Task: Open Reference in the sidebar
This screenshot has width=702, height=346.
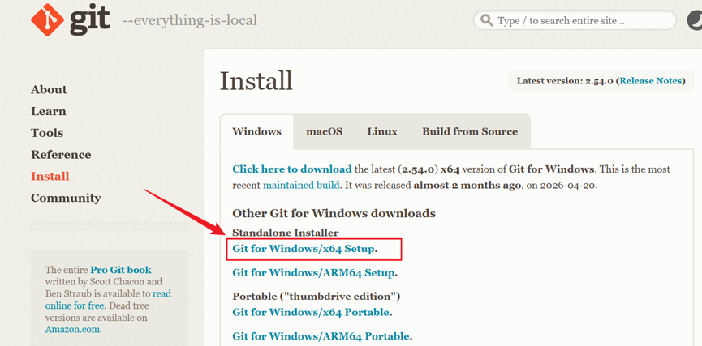Action: tap(61, 155)
